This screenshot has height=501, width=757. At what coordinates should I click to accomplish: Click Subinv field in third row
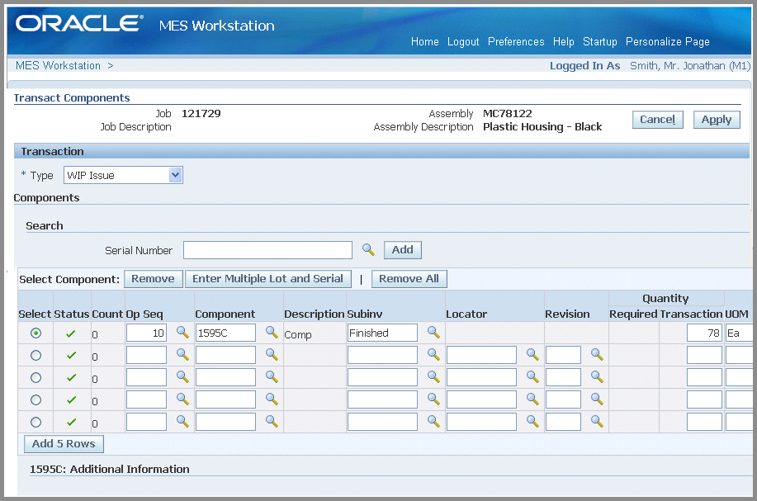(382, 377)
